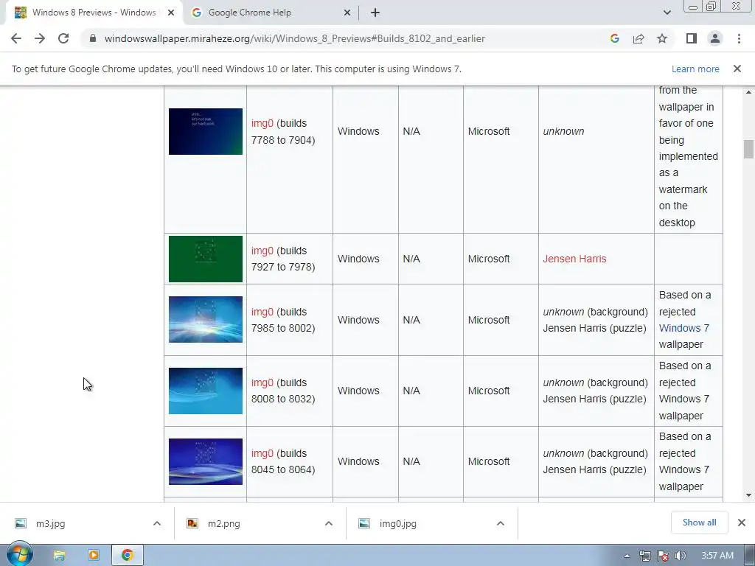Open the blue wallpaper thumbnail (8008 to 8032)
Screen dimensions: 755x566
point(206,391)
